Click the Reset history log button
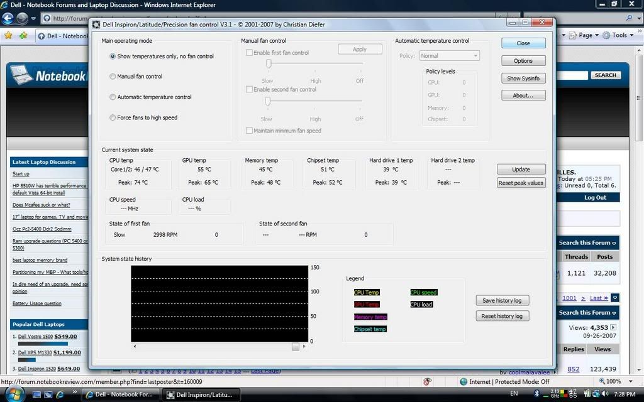Image resolution: width=644 pixels, height=402 pixels. pyautogui.click(x=502, y=316)
